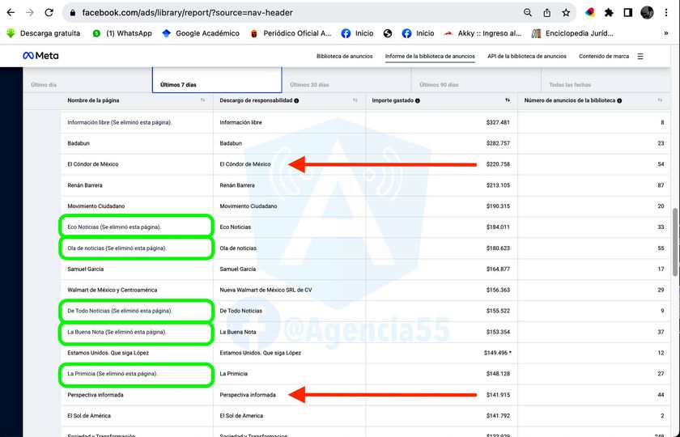Viewport: 680px width, 437px height.
Task: Click the Badabun page name
Action: tap(79, 143)
